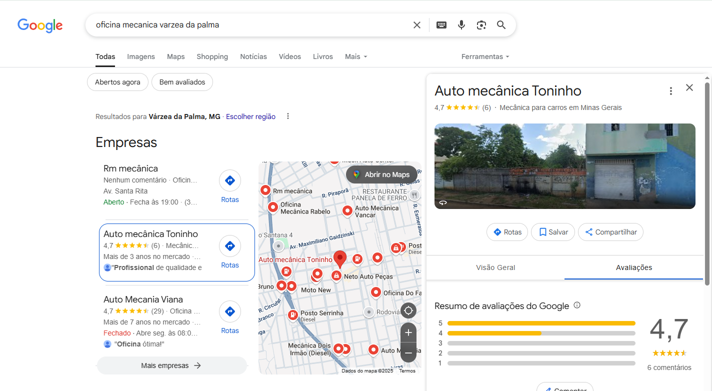Share the place with Compartilhar button
The image size is (712, 391).
610,232
